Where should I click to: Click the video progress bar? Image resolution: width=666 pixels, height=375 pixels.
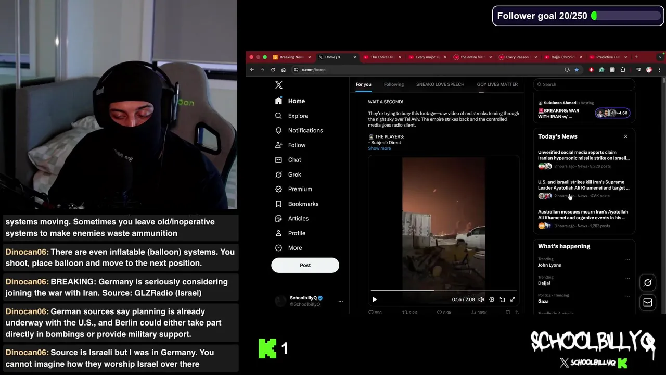(444, 291)
